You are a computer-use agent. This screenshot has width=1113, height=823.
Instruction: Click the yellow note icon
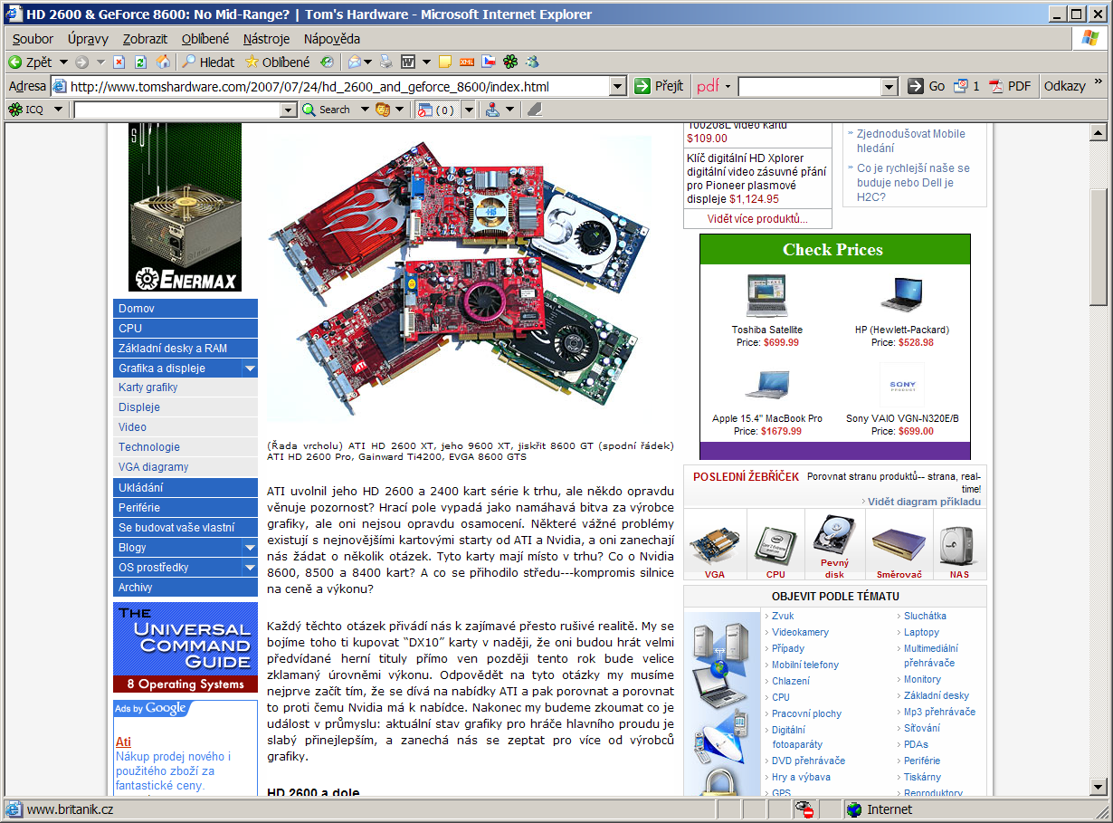[x=445, y=62]
